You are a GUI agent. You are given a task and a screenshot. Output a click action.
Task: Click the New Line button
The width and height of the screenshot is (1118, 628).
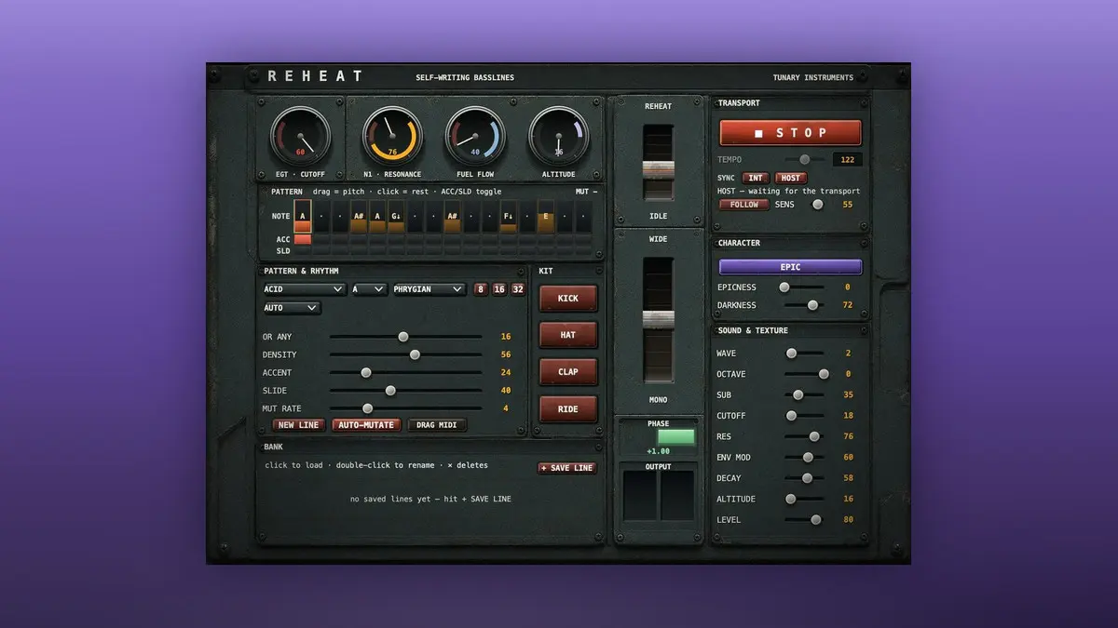pos(299,425)
